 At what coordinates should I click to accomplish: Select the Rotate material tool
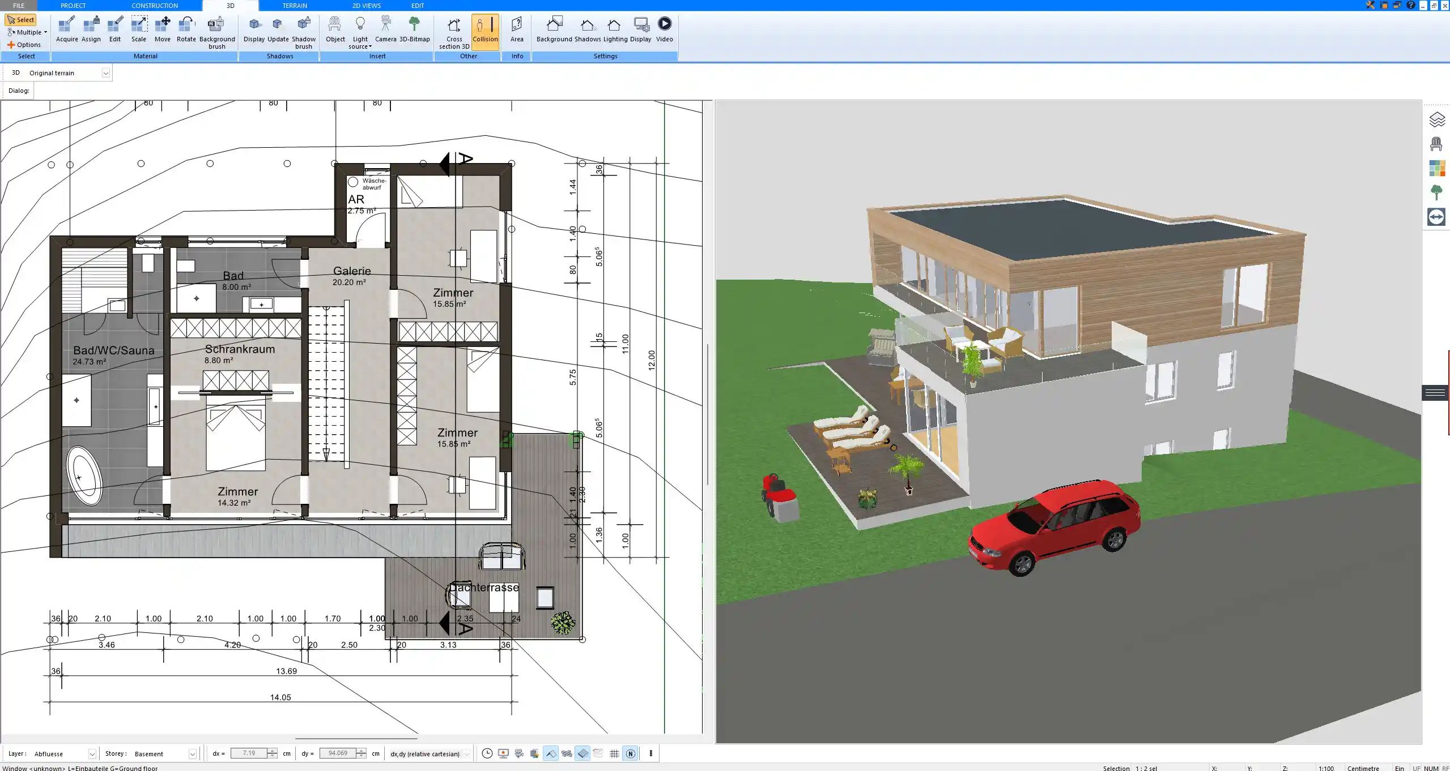click(186, 29)
